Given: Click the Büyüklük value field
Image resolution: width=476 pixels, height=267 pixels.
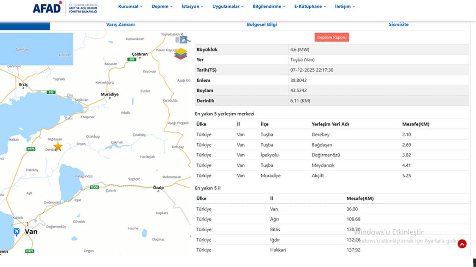Looking at the screenshot, I should (x=299, y=49).
